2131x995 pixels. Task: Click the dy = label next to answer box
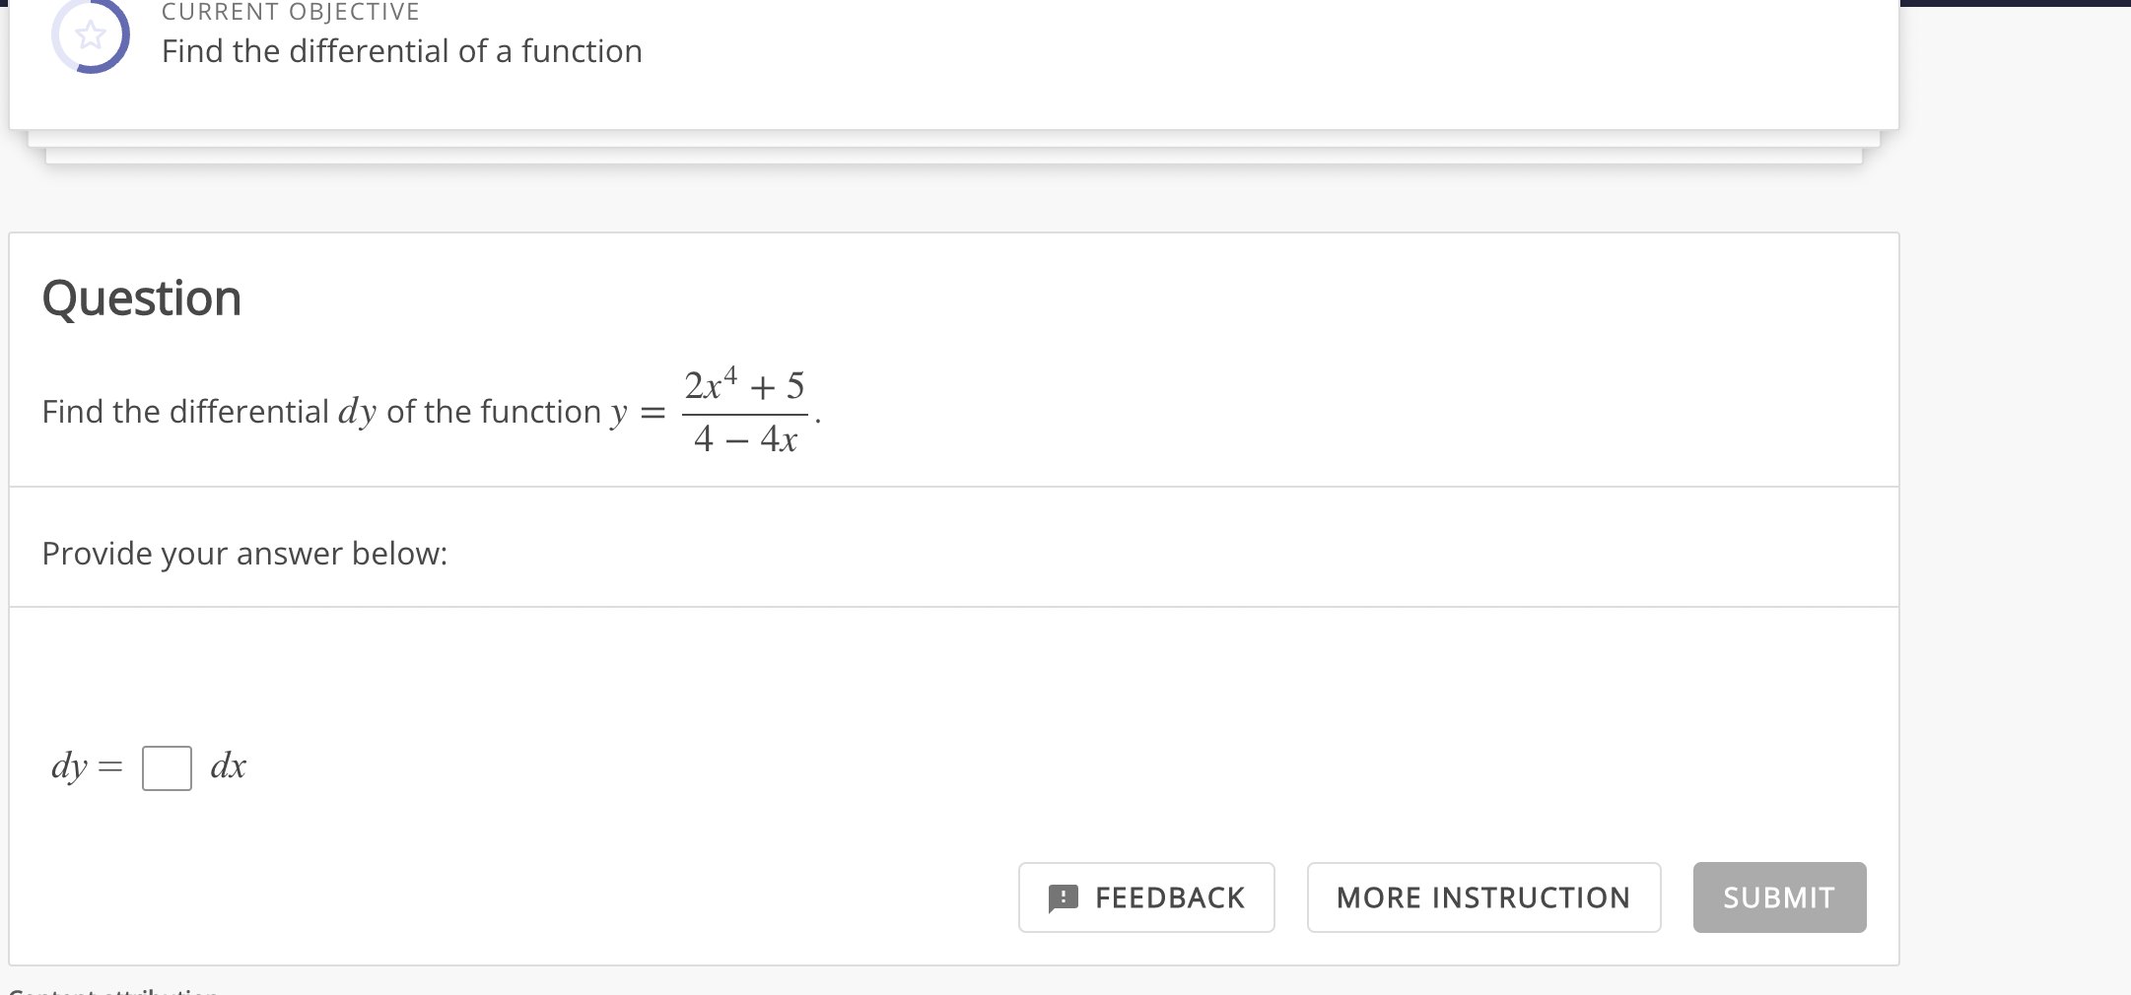click(85, 767)
